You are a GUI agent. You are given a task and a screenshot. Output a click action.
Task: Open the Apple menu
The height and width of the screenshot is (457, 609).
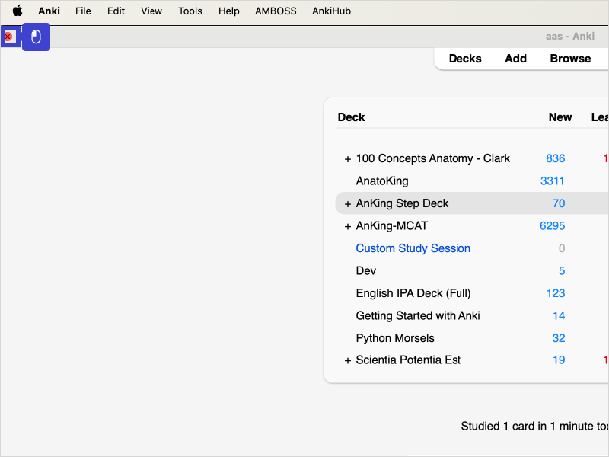tap(17, 11)
